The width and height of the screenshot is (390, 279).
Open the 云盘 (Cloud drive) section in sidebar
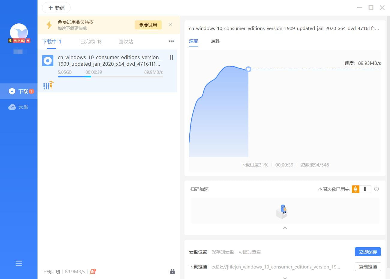[x=19, y=107]
